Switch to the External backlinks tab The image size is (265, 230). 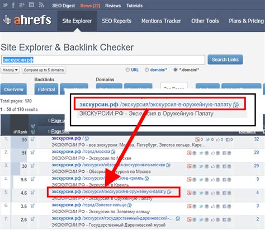[46, 90]
